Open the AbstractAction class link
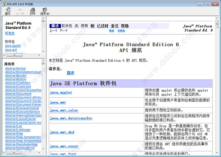The height and width of the screenshot is (157, 221). pyautogui.click(x=15, y=69)
